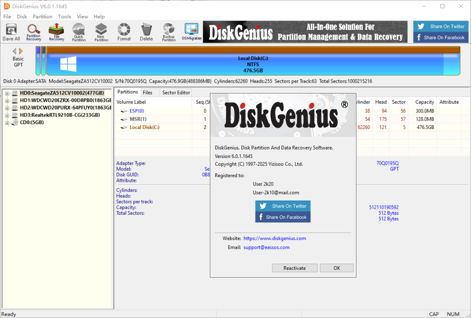This screenshot has height=318, width=471.
Task: Click the MSR(1) partition row icon
Action: coord(124,119)
